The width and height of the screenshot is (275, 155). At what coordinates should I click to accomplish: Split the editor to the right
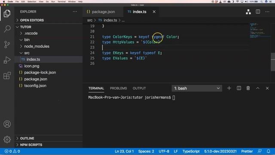pos(258,12)
